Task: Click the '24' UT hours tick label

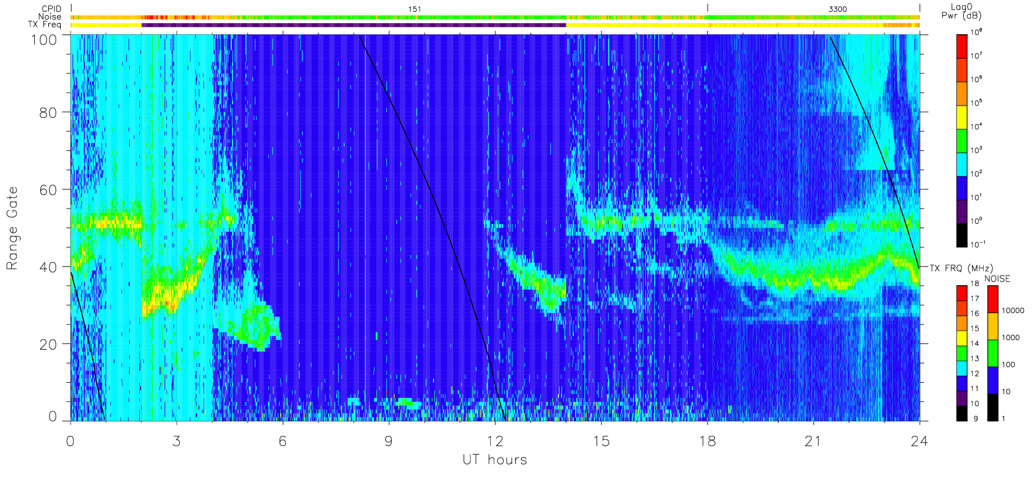Action: coord(919,441)
